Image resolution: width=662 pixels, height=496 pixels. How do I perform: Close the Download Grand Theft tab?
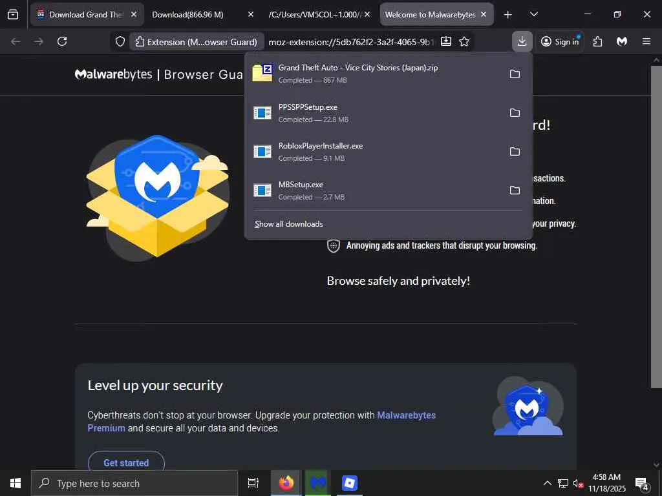coord(134,14)
